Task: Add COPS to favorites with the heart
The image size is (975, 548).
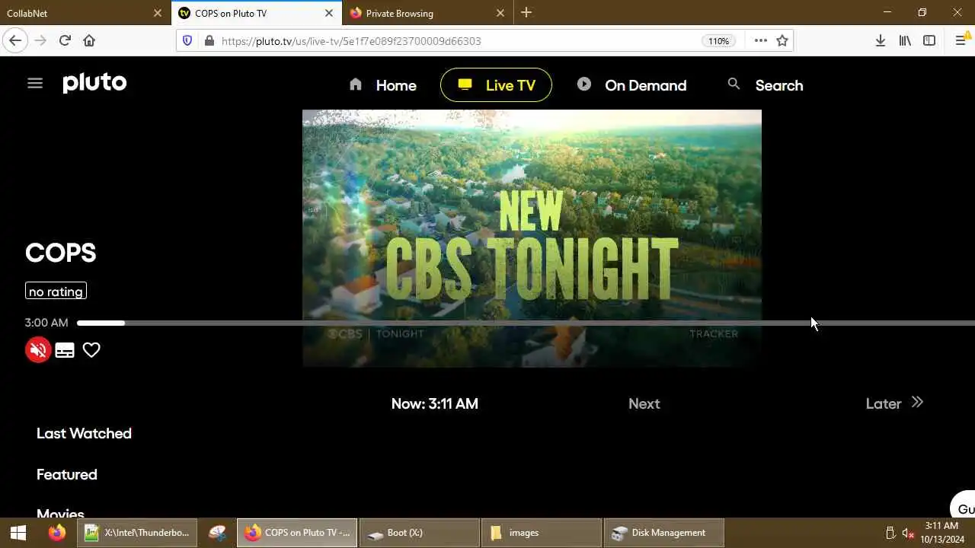Action: [91, 350]
